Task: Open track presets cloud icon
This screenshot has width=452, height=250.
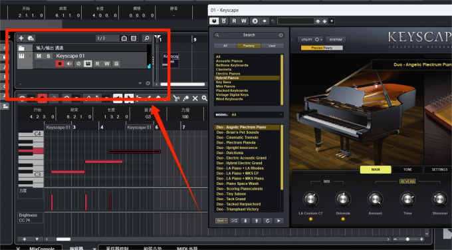Action: click(31, 38)
